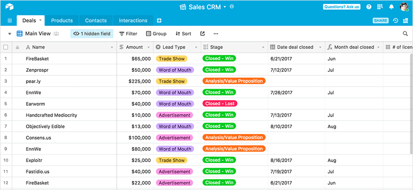Open the notifications bell icon
This screenshot has width=413, height=190.
[x=392, y=7]
